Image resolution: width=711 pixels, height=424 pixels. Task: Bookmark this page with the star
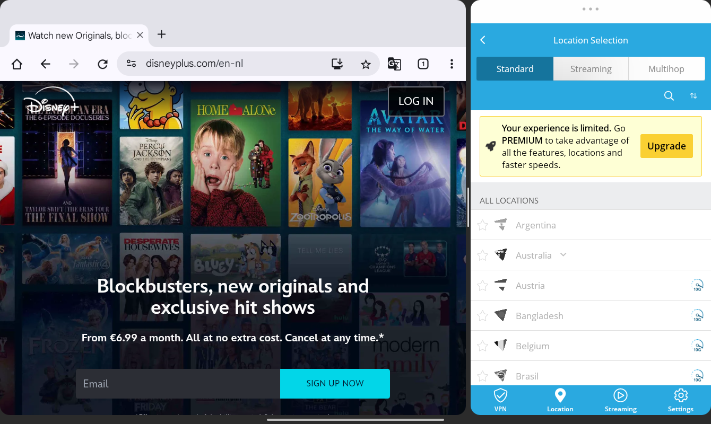click(366, 64)
